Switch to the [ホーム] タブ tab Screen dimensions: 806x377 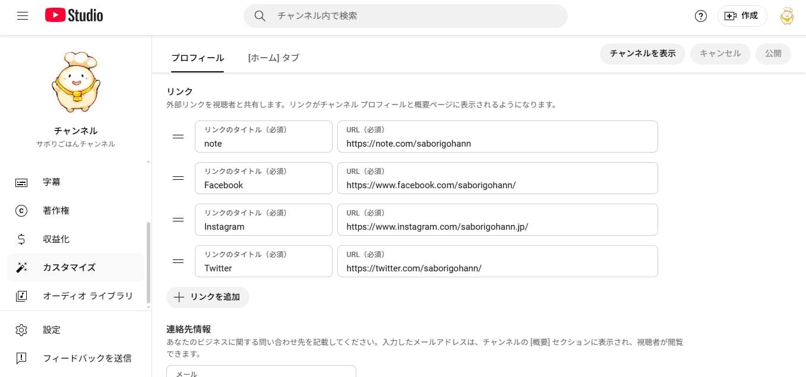pos(274,58)
